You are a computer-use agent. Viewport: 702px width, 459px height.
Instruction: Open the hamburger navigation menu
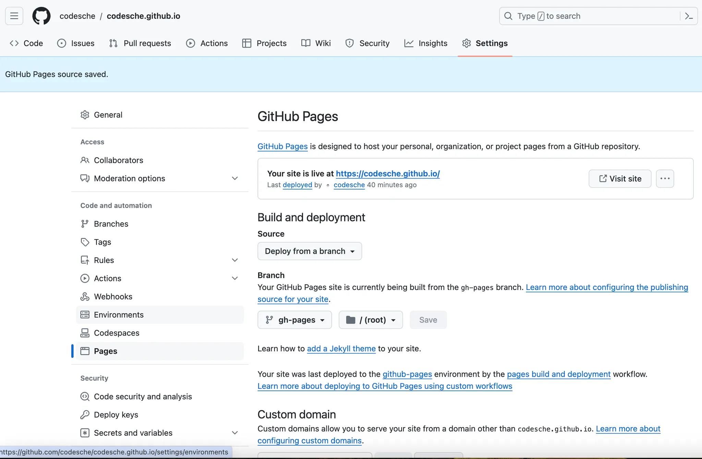[x=14, y=16]
